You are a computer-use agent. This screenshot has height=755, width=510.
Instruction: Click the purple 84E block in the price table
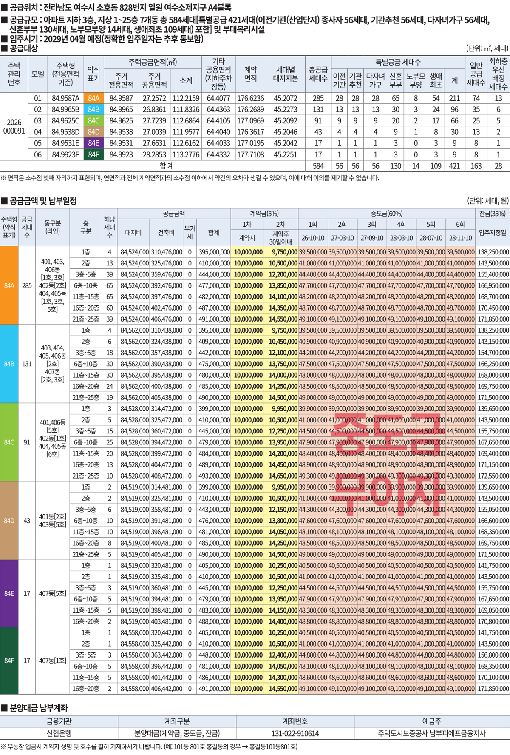(9, 593)
